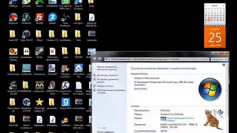The image size is (237, 133).
Task: Click the Back button in System window
Action: pos(95,59)
